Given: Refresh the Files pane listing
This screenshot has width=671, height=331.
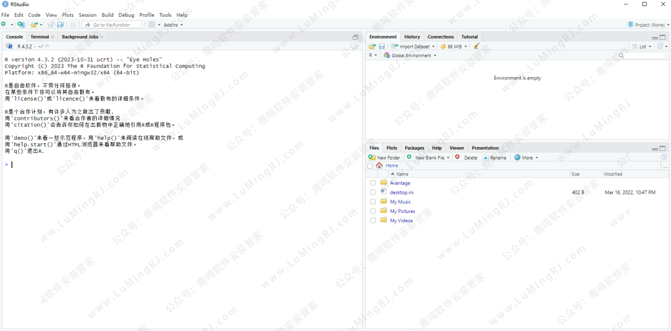Looking at the screenshot, I should [664, 157].
